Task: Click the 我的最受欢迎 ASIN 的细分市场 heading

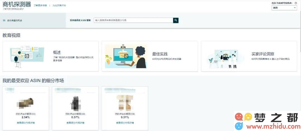Action: click(x=33, y=81)
